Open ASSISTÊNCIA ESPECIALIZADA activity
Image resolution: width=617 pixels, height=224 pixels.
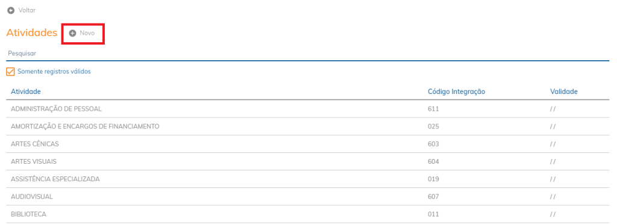(x=308, y=179)
